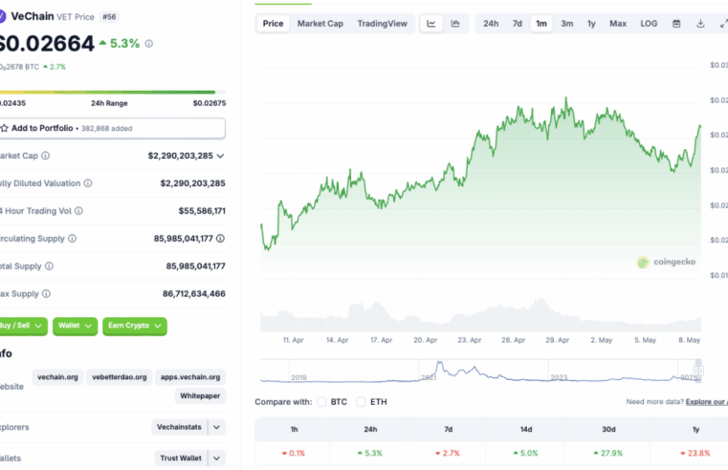Viewport: 728px width, 470px height.
Task: Expand the Trust Wallet dropdown arrow
Action: (x=217, y=458)
